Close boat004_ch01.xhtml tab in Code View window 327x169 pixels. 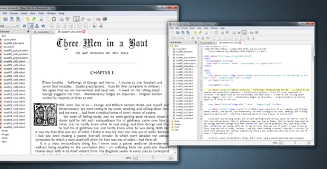pos(240,42)
